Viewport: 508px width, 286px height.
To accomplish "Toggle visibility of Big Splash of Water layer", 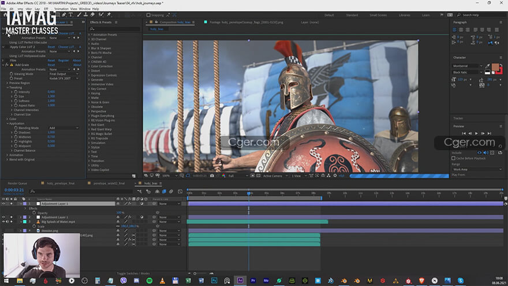I will [3, 222].
